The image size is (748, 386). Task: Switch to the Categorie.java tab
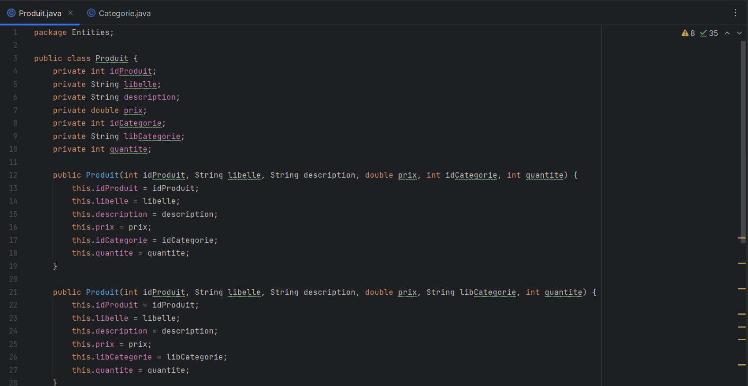pos(124,13)
